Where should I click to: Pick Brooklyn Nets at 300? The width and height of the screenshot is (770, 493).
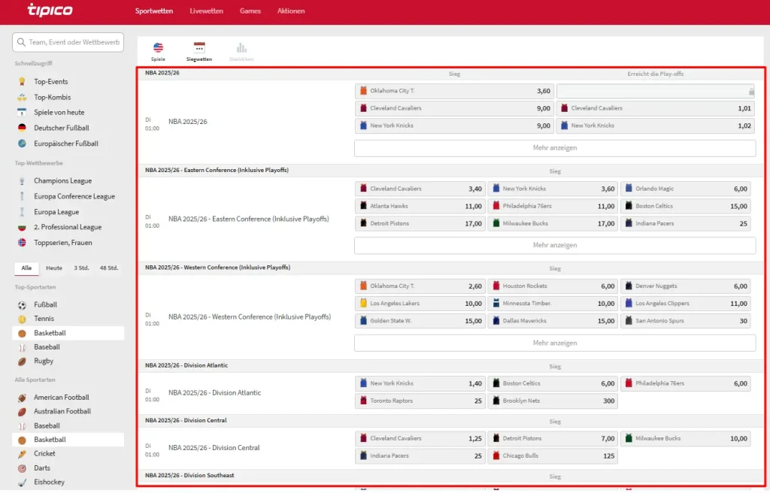coord(553,401)
